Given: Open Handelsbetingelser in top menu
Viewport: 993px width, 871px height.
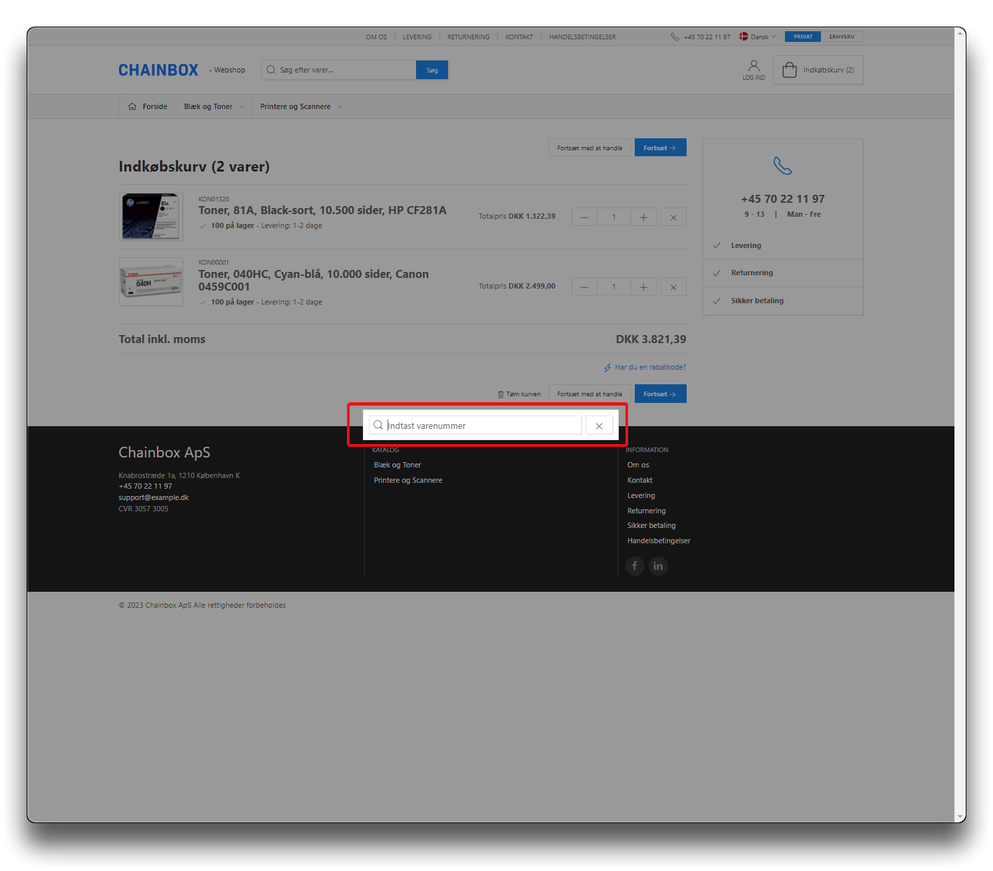Looking at the screenshot, I should click(x=582, y=37).
